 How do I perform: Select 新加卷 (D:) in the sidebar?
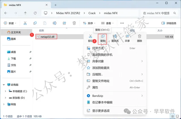point(17,98)
